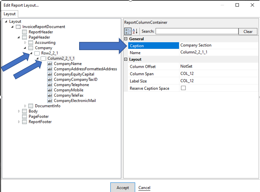The width and height of the screenshot is (260, 192).
Task: Collapse the InvoiceReportDocument node
Action: click(12, 27)
